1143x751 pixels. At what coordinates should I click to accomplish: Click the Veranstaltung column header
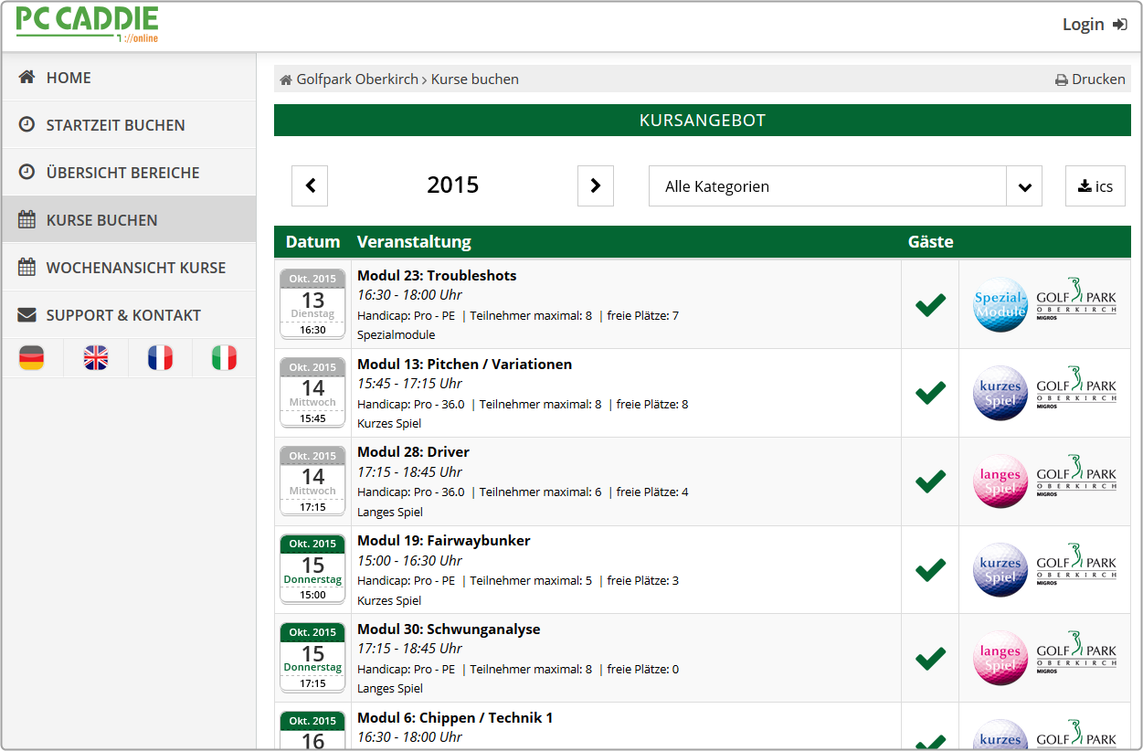(x=414, y=242)
